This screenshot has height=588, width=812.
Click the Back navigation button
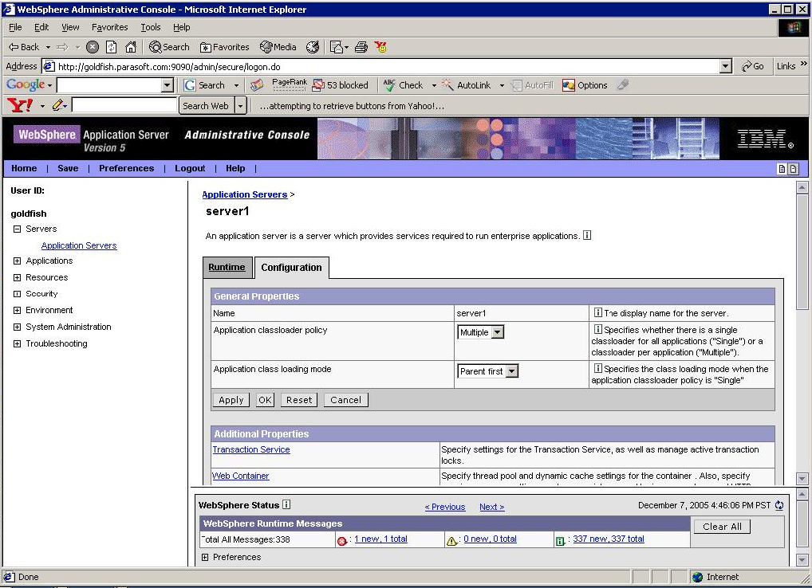(24, 47)
